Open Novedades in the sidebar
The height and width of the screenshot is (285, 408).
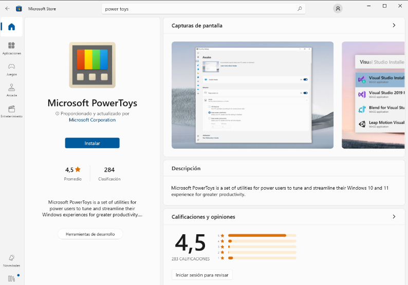[11, 260]
